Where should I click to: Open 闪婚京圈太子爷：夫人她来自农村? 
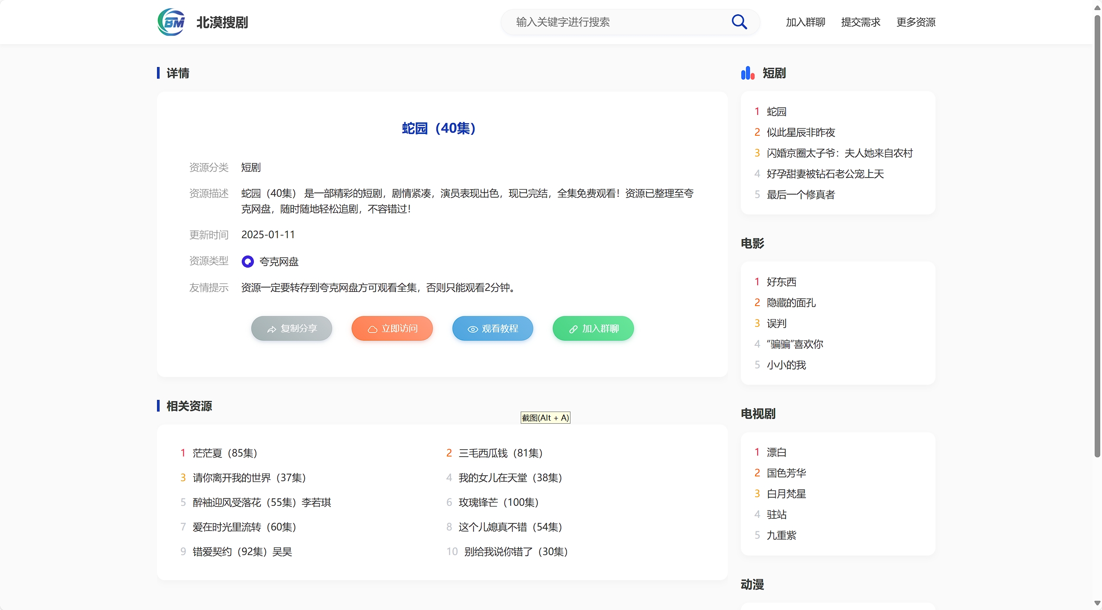click(x=840, y=153)
